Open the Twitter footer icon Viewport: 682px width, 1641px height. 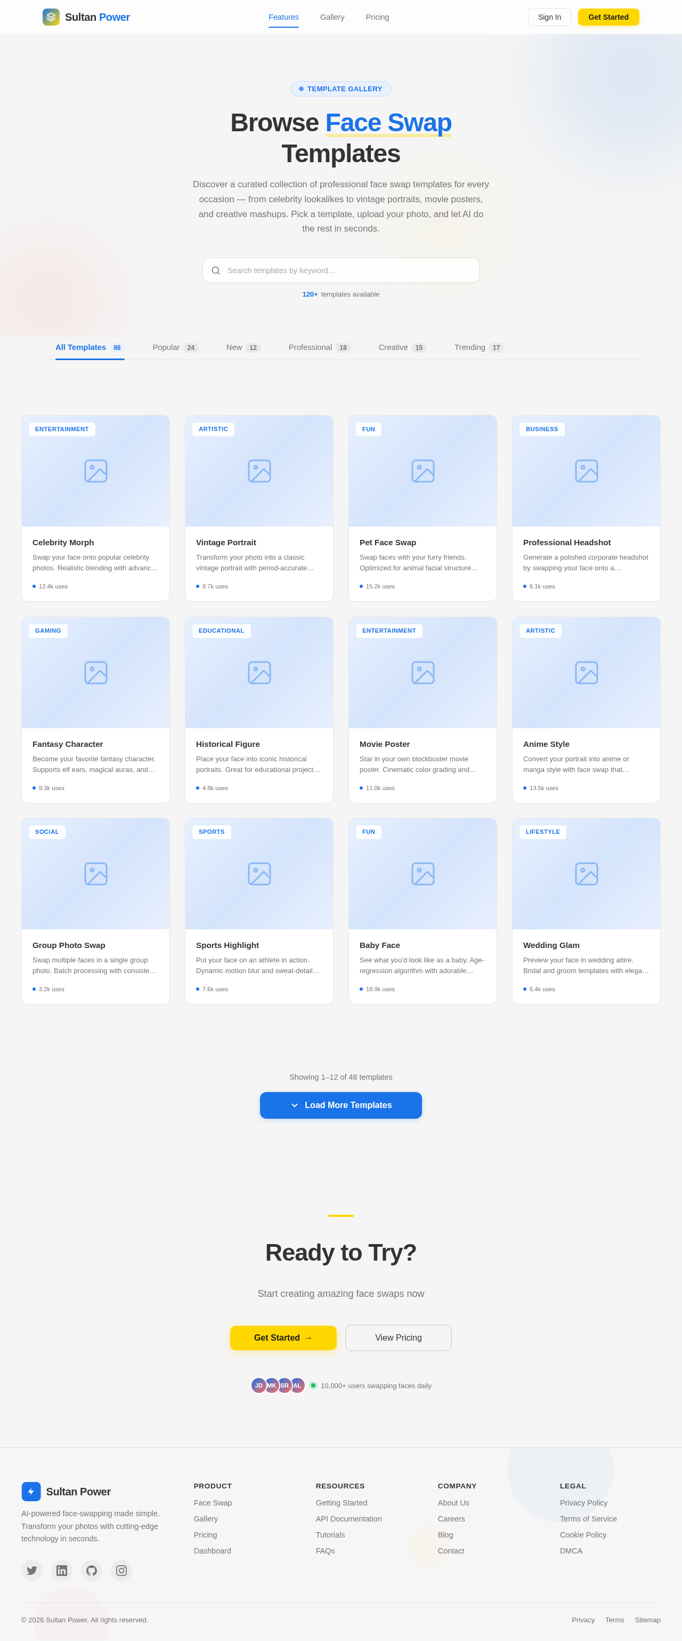click(x=32, y=1570)
